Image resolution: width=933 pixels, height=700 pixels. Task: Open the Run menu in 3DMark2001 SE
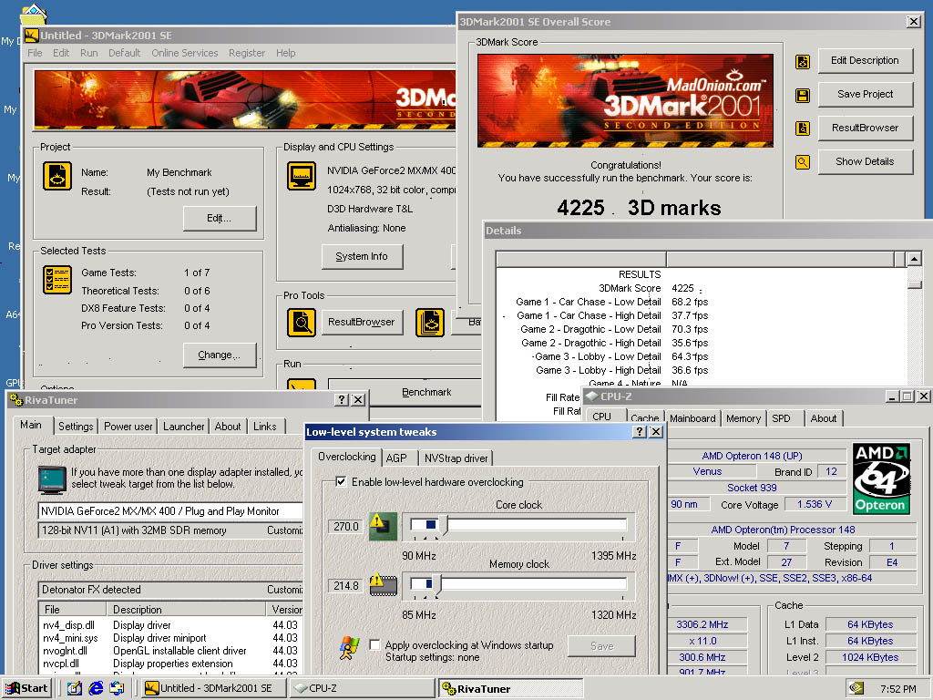88,53
